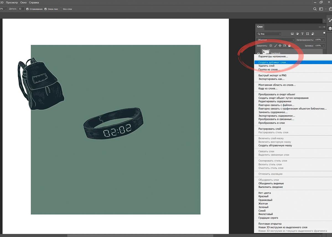This screenshot has width=332, height=237.
Task: Enable the Все слои checkbox
Action: point(61,9)
